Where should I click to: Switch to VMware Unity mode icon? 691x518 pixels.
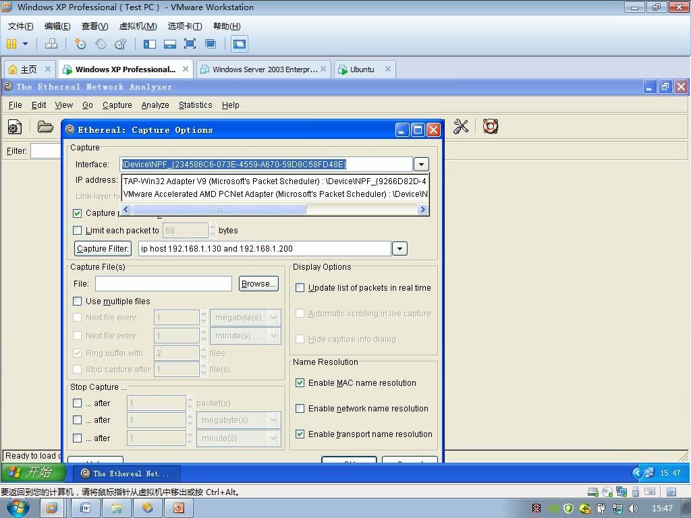click(211, 44)
